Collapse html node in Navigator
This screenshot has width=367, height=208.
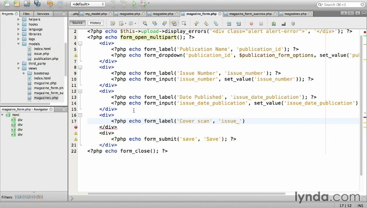(x=2, y=115)
